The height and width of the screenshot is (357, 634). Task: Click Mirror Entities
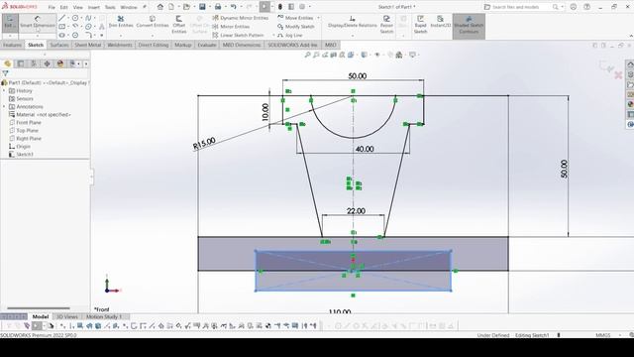click(x=231, y=27)
